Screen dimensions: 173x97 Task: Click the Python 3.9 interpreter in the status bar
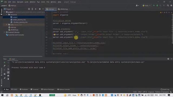162,92
